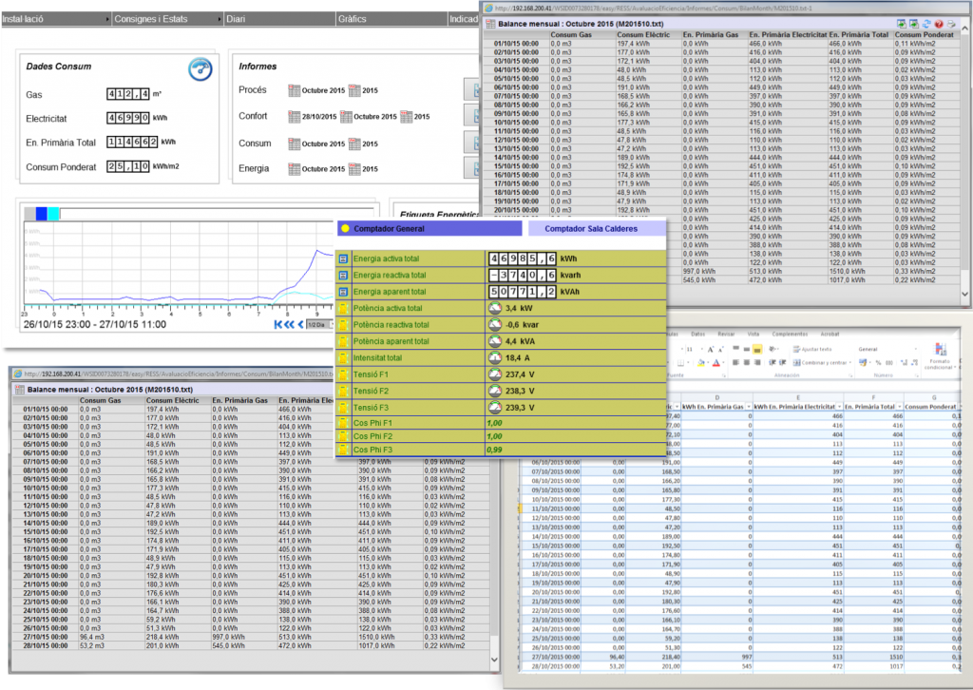
Task: Click Procés row partially hidden report button
Action: (x=472, y=90)
